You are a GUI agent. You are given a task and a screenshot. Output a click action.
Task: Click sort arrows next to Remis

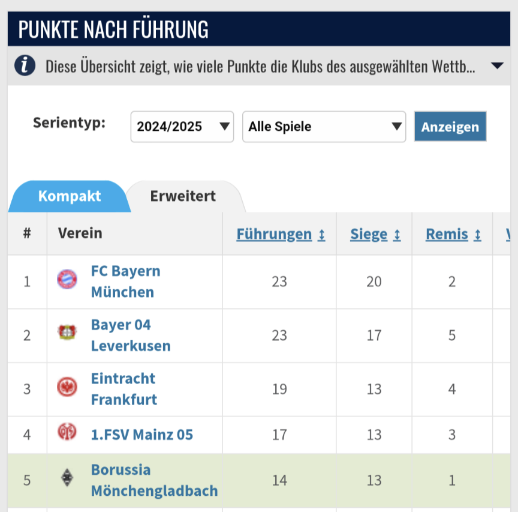(477, 235)
